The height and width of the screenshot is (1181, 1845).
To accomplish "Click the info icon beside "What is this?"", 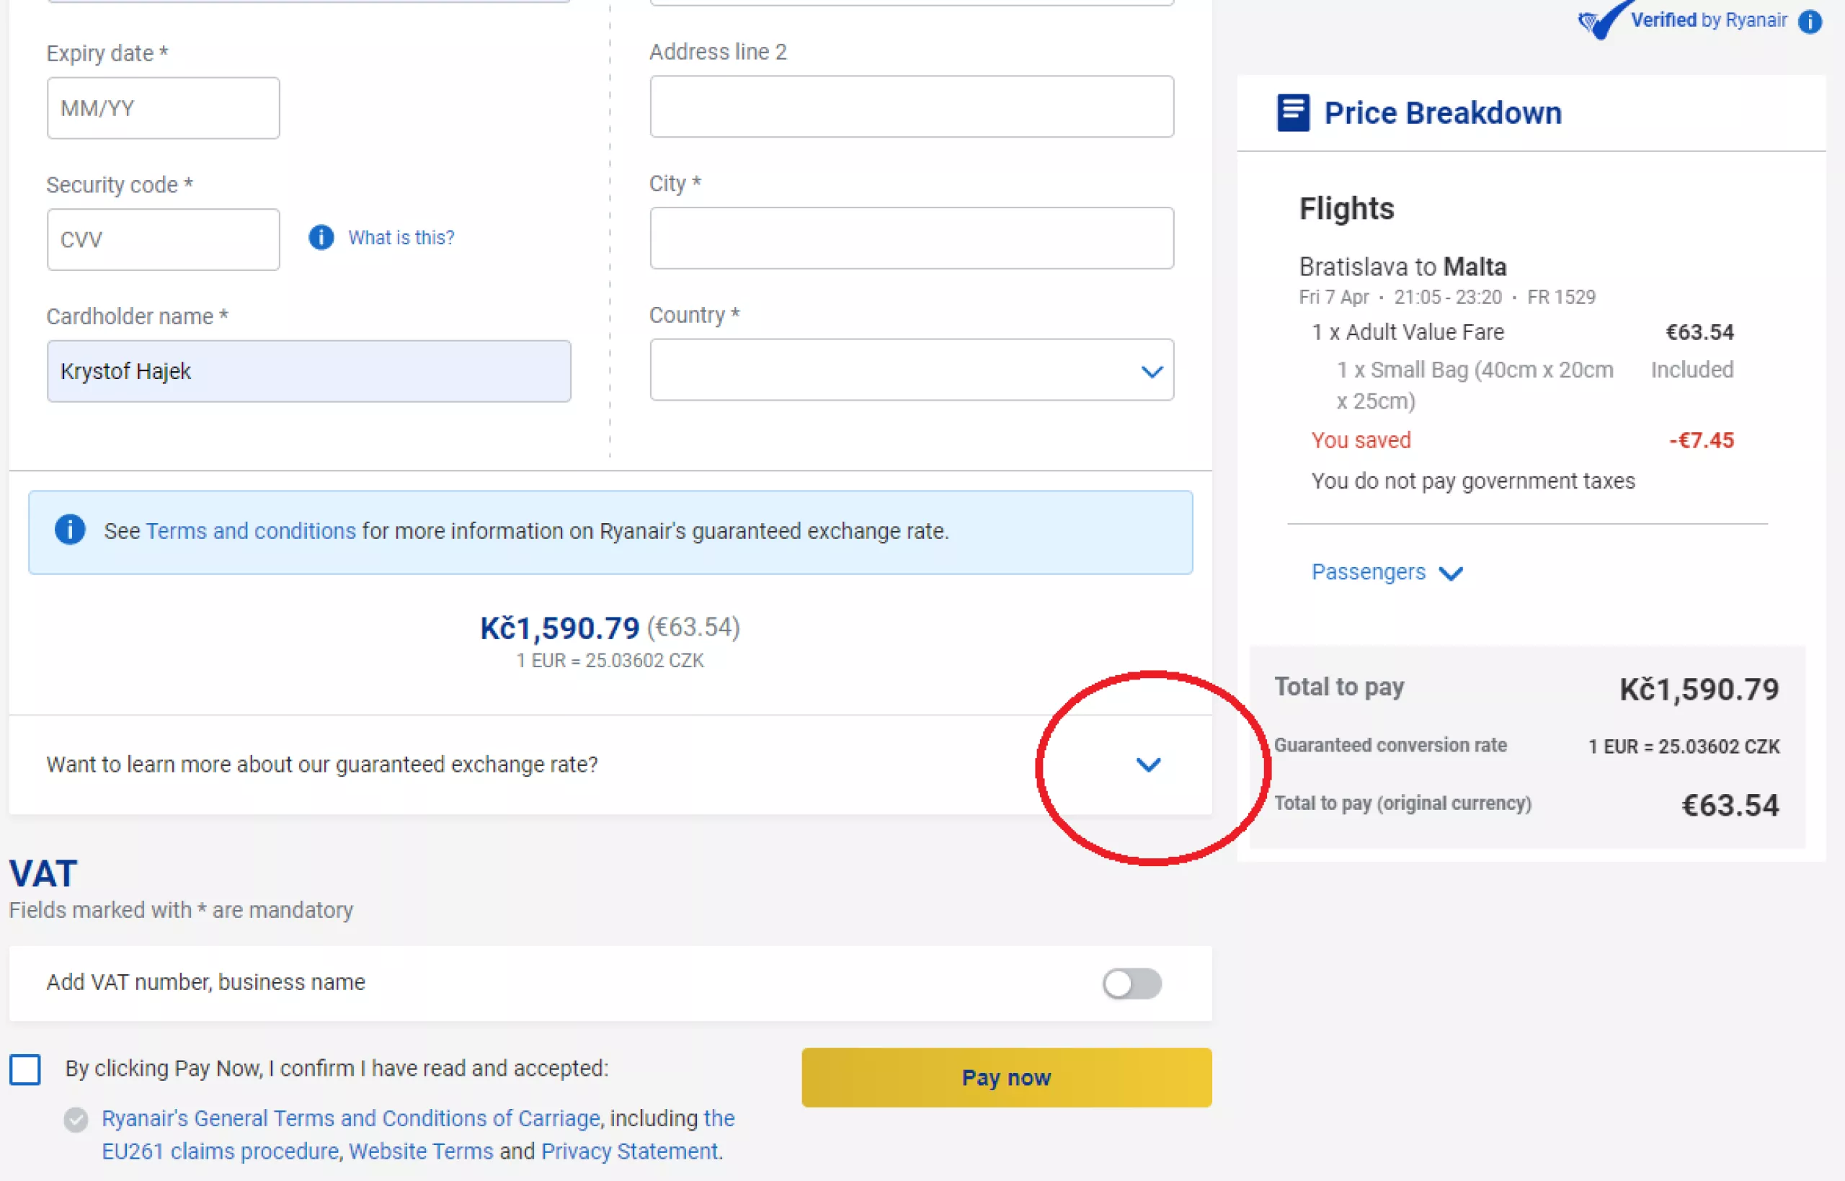I will click(321, 238).
